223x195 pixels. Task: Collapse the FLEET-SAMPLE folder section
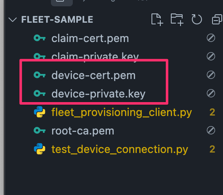pos(13,20)
